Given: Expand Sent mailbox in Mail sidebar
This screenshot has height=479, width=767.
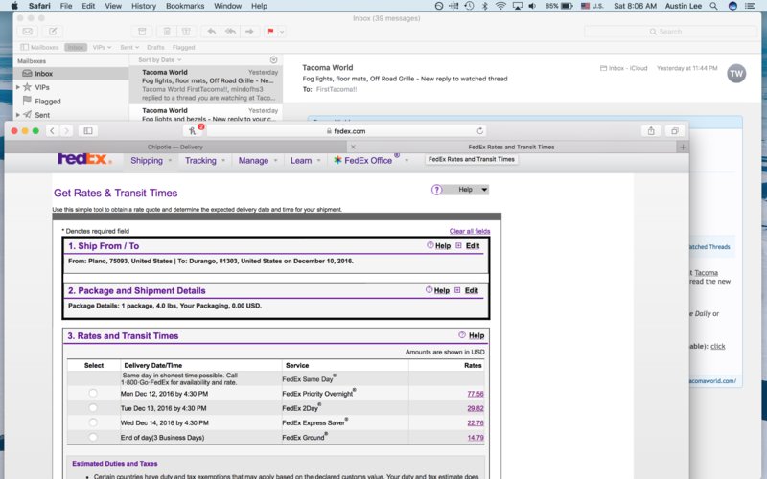Looking at the screenshot, I should click(x=18, y=115).
